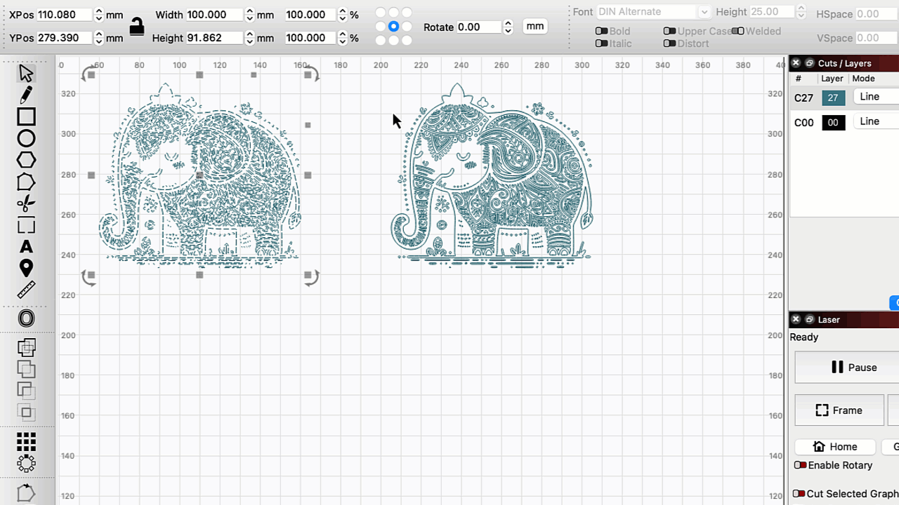Click the teal layer 27 color swatch
The width and height of the screenshot is (899, 505).
(x=833, y=98)
